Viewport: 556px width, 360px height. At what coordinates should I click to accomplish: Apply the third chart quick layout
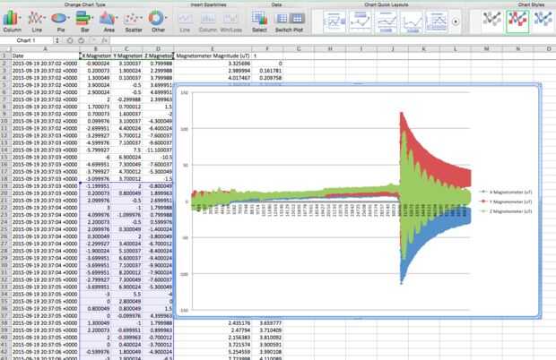tap(386, 21)
